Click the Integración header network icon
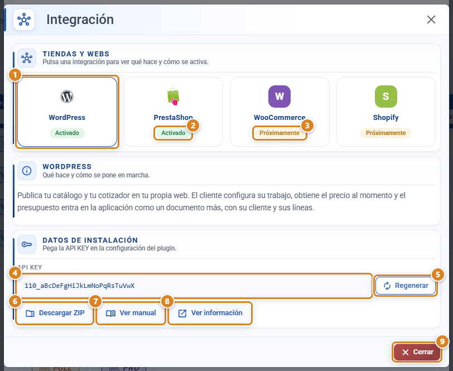Viewport: 453px width, 371px height. point(24,20)
